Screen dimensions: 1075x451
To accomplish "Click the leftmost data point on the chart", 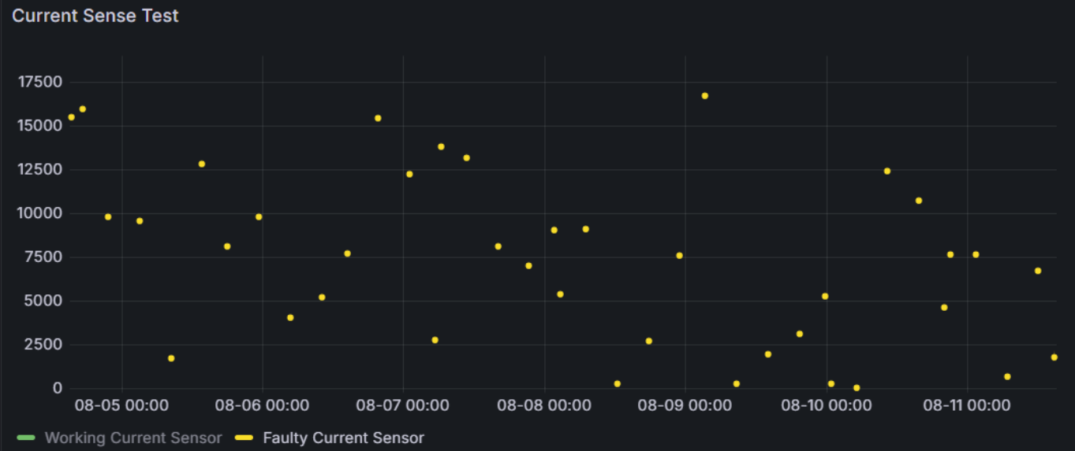I will (x=71, y=117).
